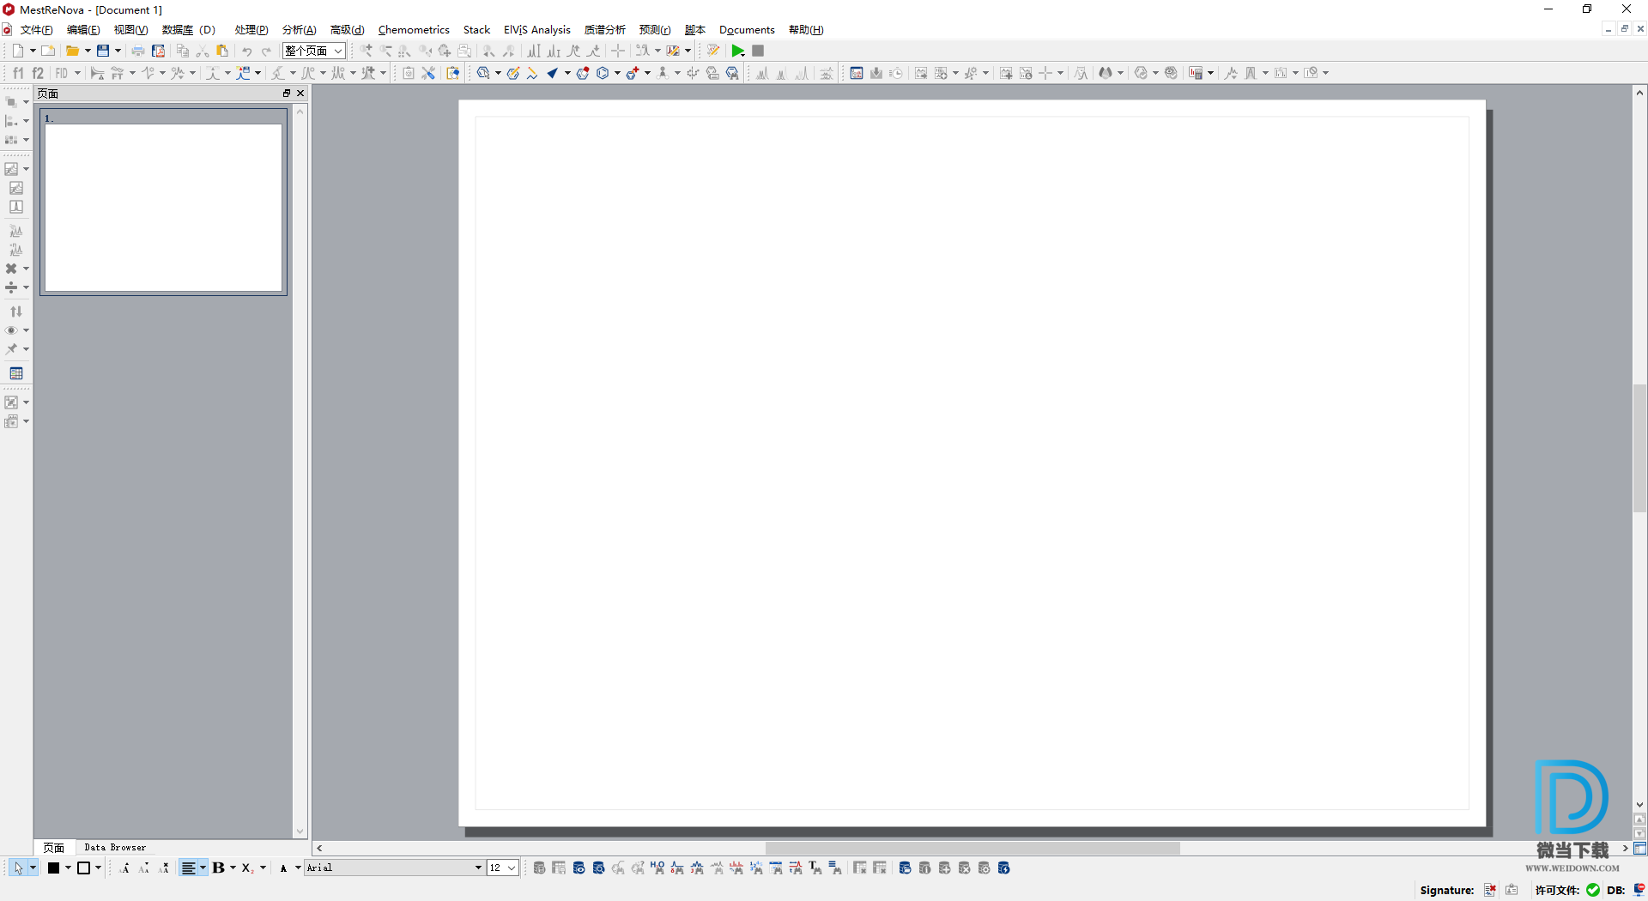Toggle bold text formatting

click(219, 868)
